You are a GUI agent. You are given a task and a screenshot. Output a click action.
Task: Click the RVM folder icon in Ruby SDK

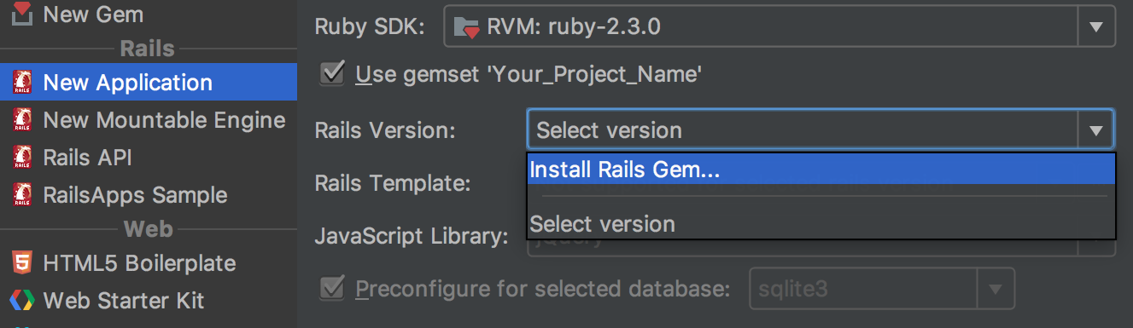pyautogui.click(x=466, y=28)
